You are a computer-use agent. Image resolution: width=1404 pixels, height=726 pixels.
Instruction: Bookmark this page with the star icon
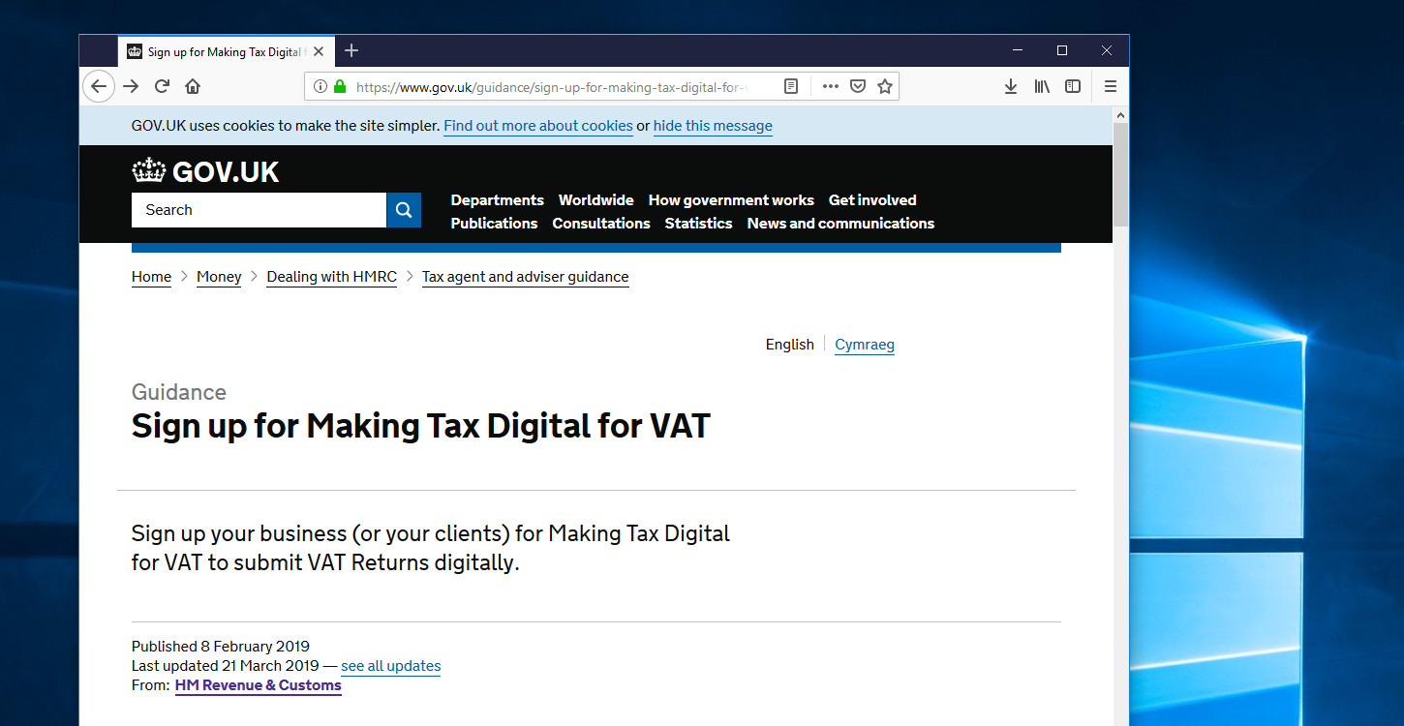(x=884, y=86)
